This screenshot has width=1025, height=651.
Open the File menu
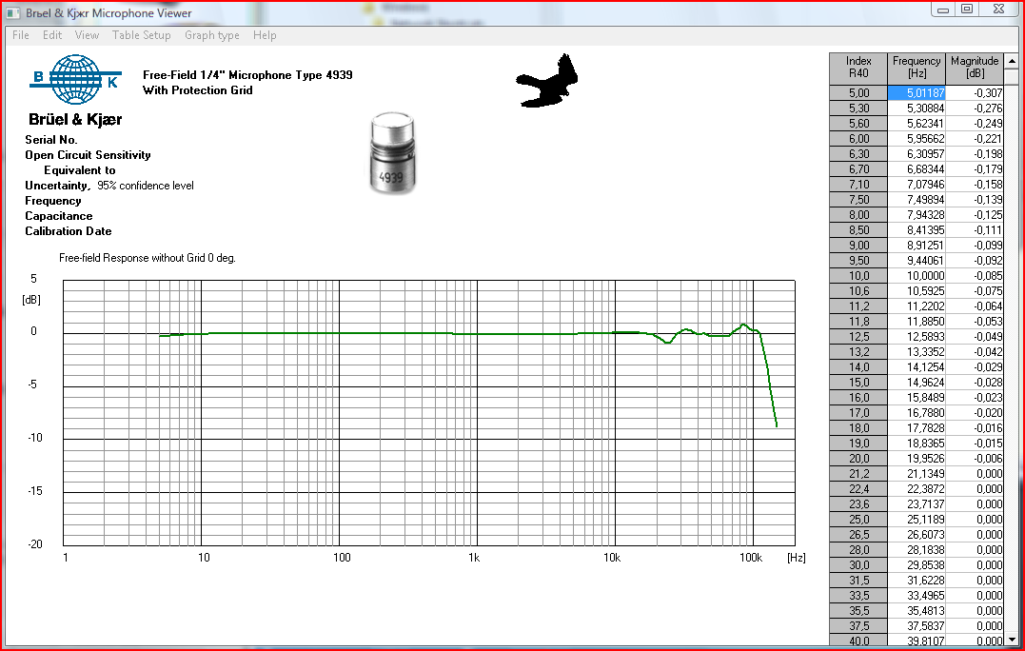21,35
